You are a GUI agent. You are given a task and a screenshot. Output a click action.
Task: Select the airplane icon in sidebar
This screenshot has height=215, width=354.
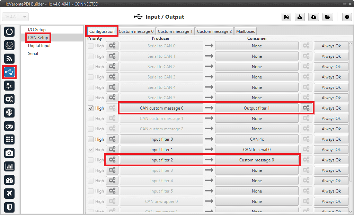[x=9, y=193]
